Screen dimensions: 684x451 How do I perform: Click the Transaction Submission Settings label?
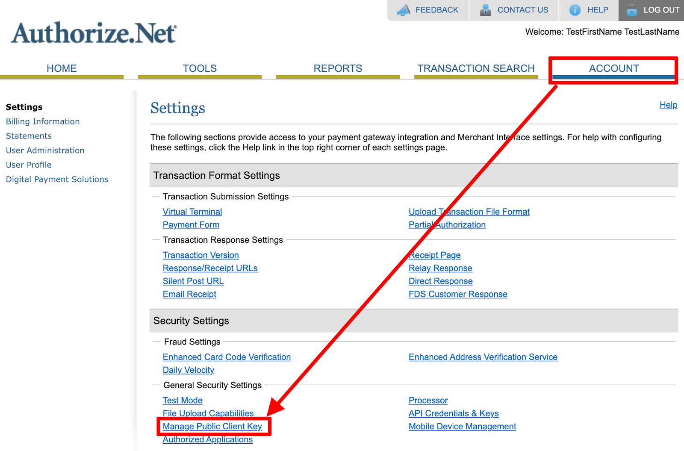tap(226, 197)
